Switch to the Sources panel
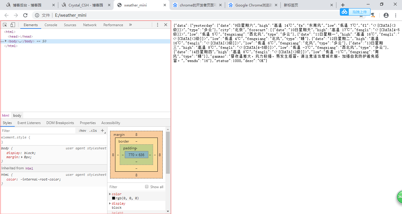The image size is (402, 214). [70, 25]
